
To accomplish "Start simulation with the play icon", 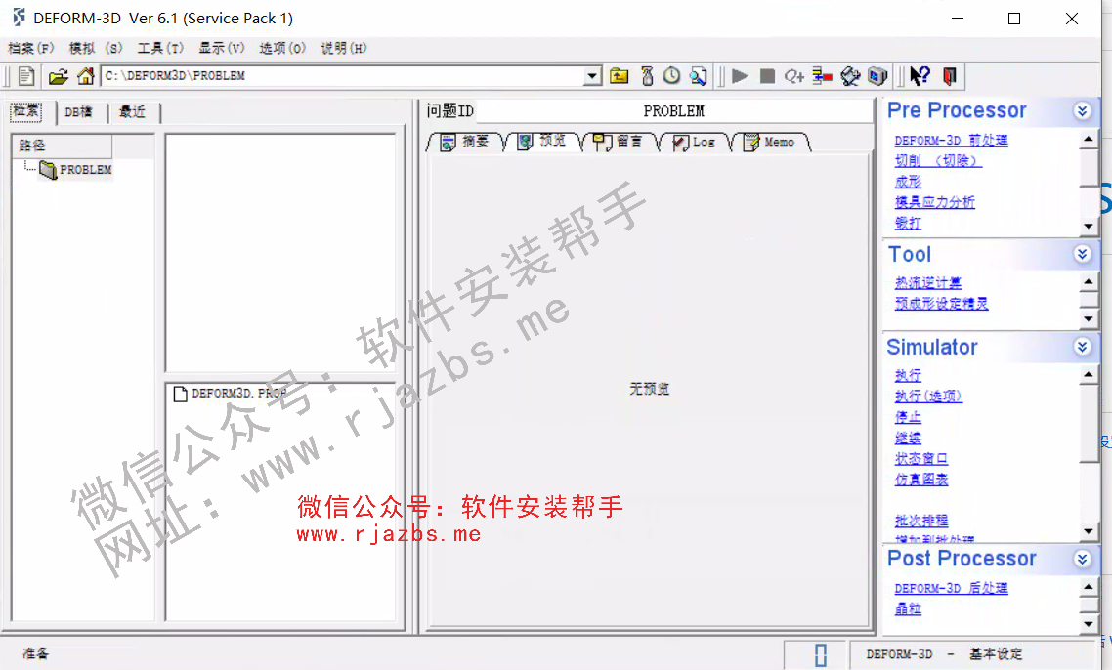I will pos(740,76).
